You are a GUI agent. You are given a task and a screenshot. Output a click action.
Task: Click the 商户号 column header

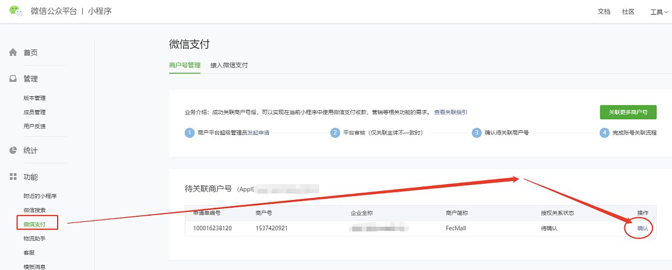click(x=263, y=213)
